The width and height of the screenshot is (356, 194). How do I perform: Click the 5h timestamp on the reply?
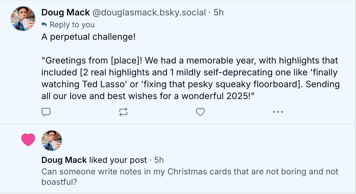point(218,12)
